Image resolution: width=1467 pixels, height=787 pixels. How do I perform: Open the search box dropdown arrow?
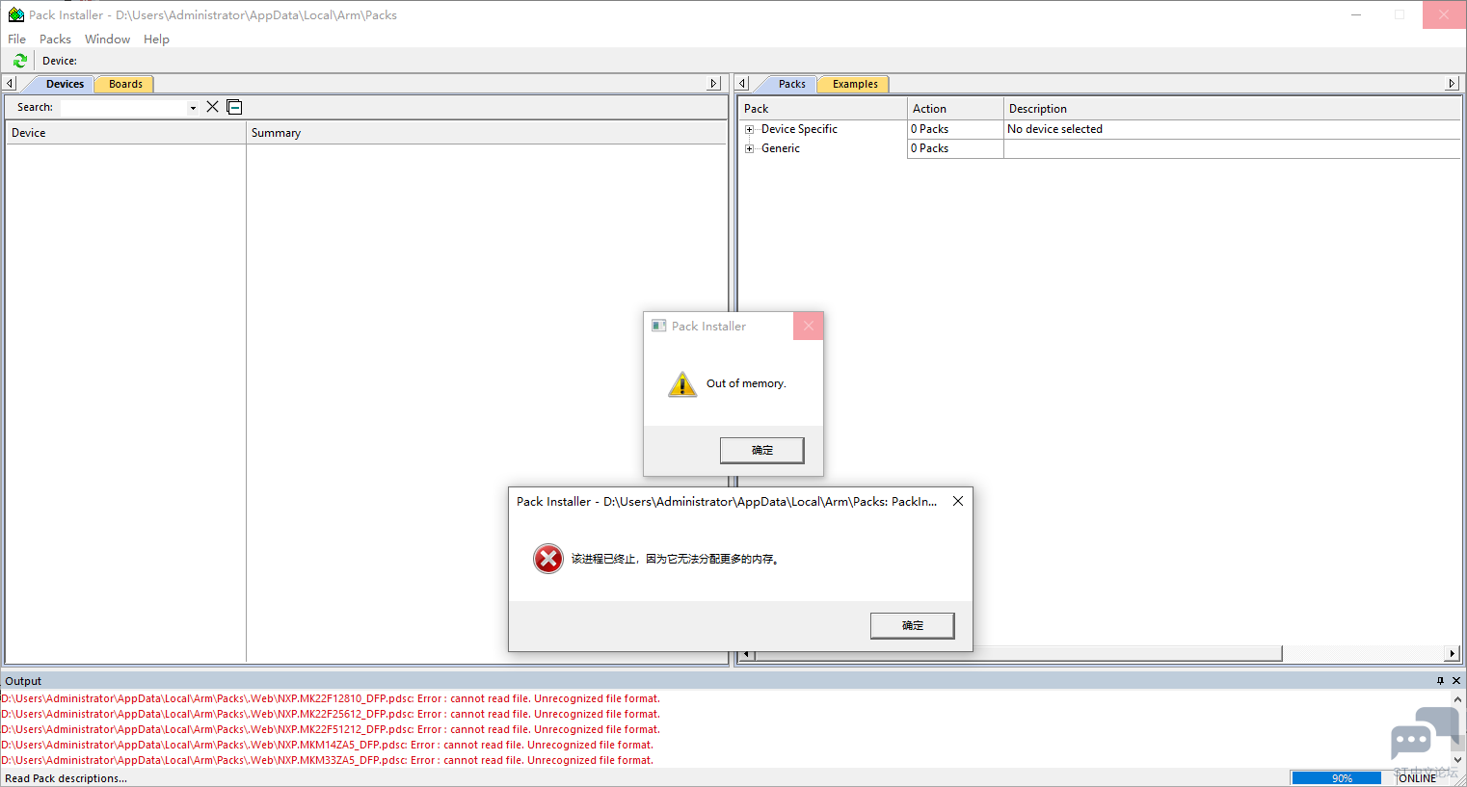coord(193,108)
